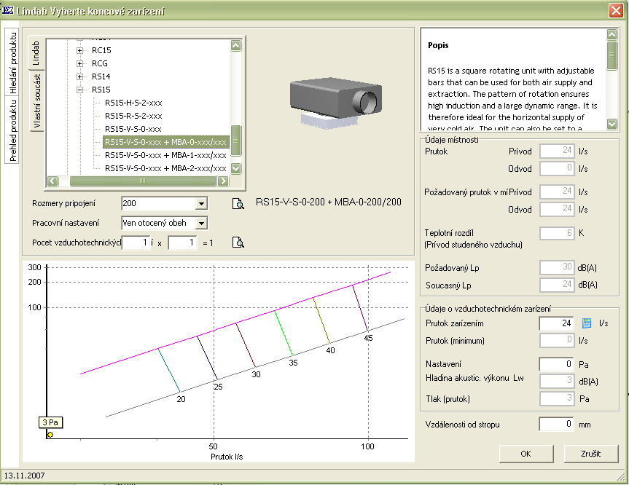
Task: Click the Nastavení Pa input field
Action: click(556, 364)
